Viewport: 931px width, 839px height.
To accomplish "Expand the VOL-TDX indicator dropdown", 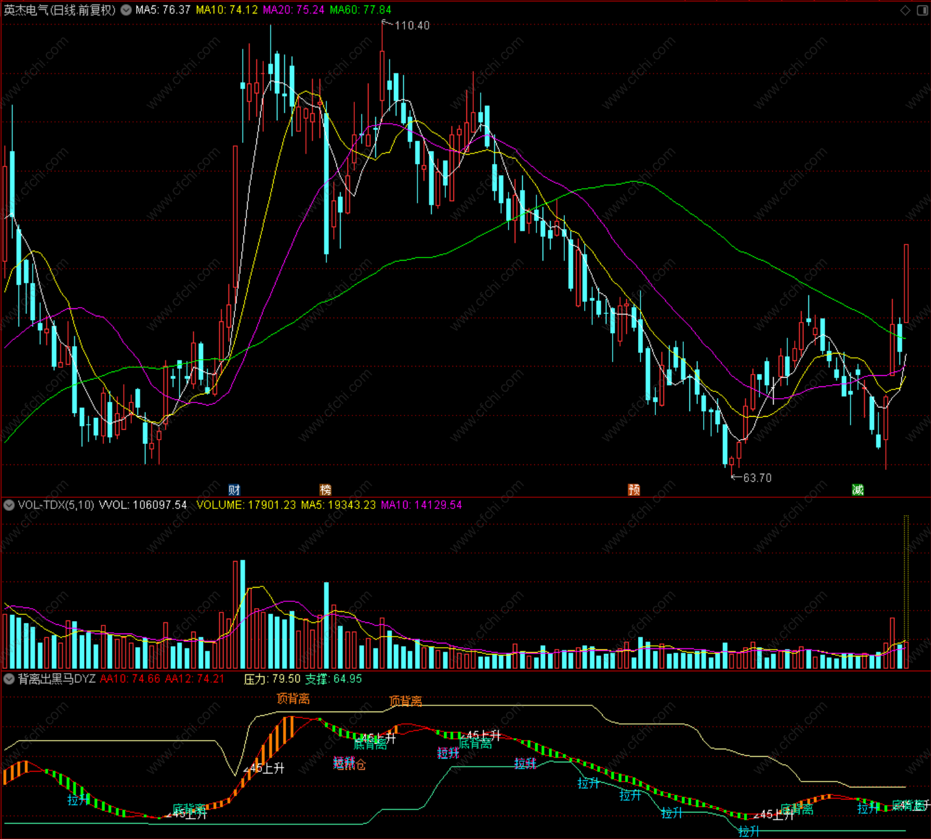I will click(9, 505).
